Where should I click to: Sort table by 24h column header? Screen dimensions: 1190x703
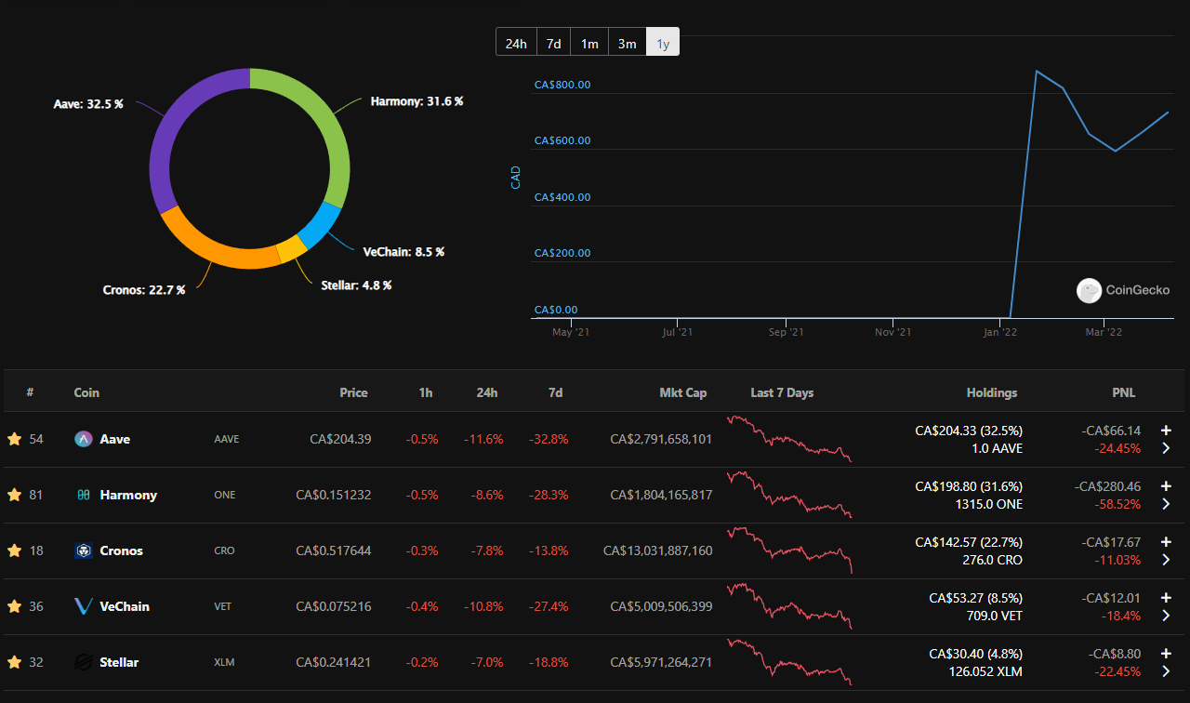click(x=487, y=392)
